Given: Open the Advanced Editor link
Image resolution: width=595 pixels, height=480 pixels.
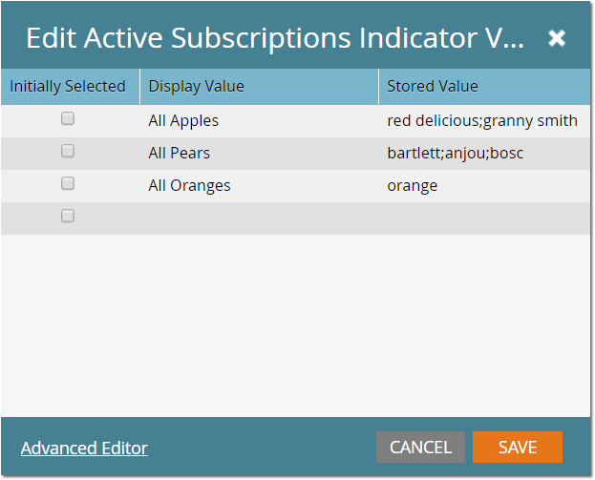Looking at the screenshot, I should pos(84,448).
